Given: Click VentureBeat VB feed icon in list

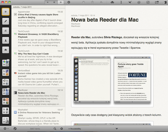Looking at the screenshot, I should click(15, 73).
